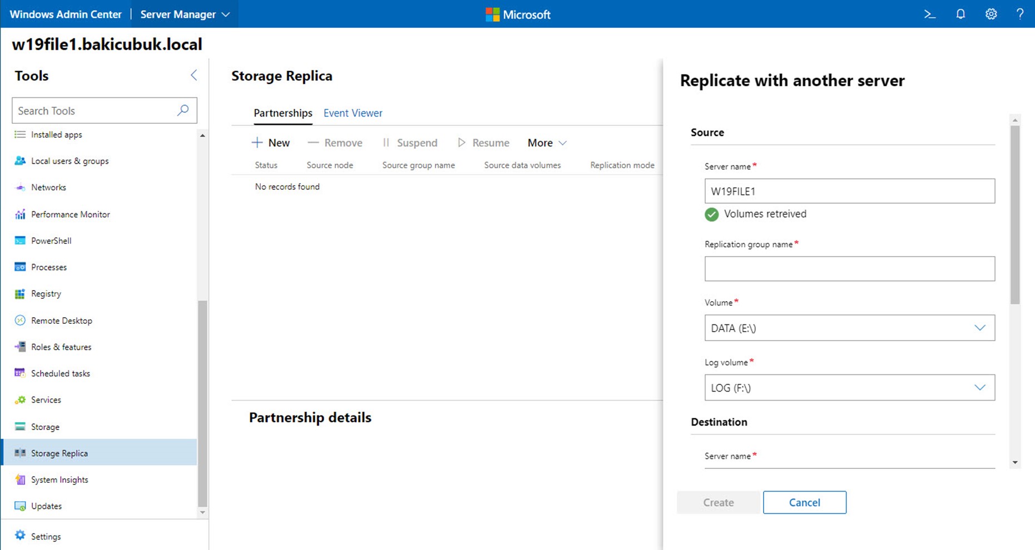Viewport: 1035px width, 550px height.
Task: Open the notifications bell
Action: click(x=960, y=14)
